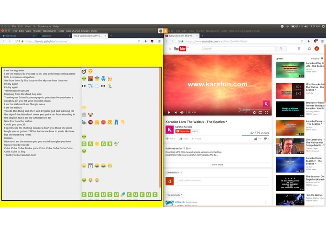Open downloads in left Firefox window
Screen dimensions: 326x231
pyautogui.click(x=145, y=42)
